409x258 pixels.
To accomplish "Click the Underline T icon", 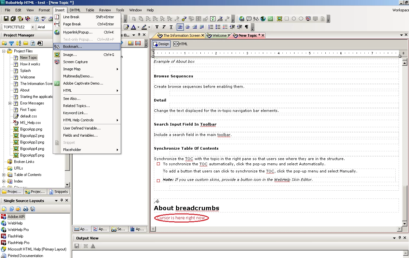I will tap(171, 27).
